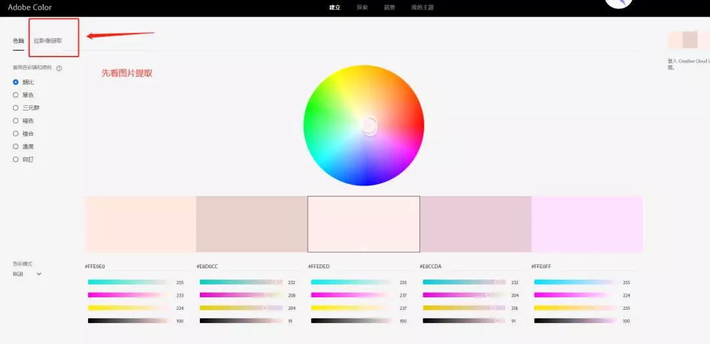This screenshot has width=710, height=344.
Task: Click the help icon beside the harmony rule label
Action: (x=59, y=68)
